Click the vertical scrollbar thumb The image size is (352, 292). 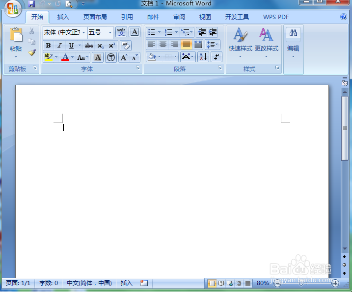345,128
